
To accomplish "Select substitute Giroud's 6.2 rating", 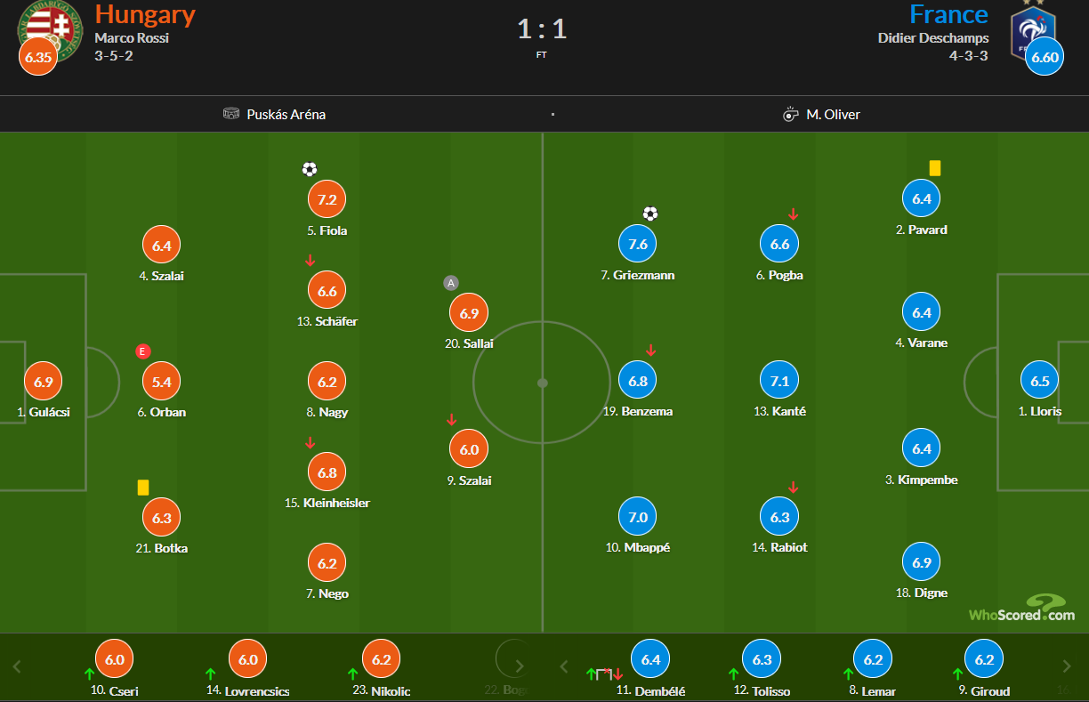I will coord(985,660).
